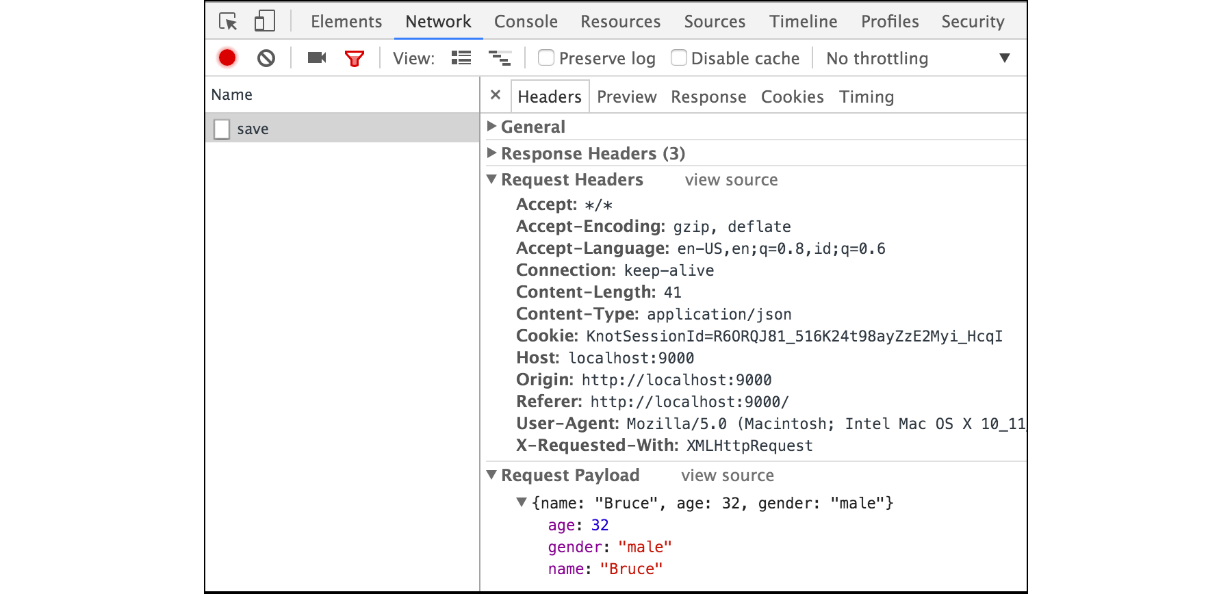This screenshot has width=1232, height=594.
Task: Toggle the red filter funnel icon
Action: (355, 58)
